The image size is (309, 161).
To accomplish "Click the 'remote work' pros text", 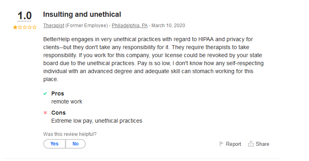I will (67, 101).
